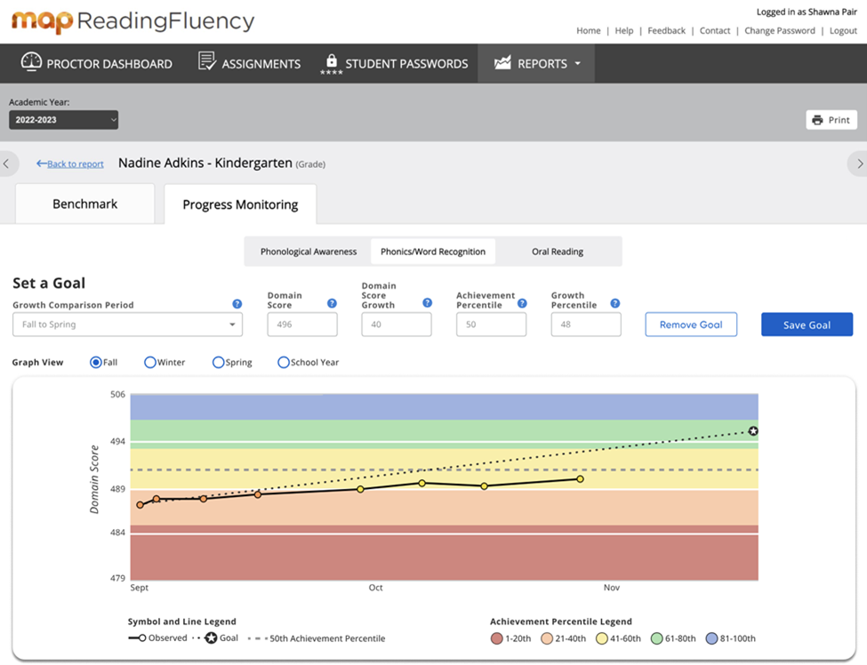Click the Student Passwords lock icon
867x665 pixels.
pos(331,60)
